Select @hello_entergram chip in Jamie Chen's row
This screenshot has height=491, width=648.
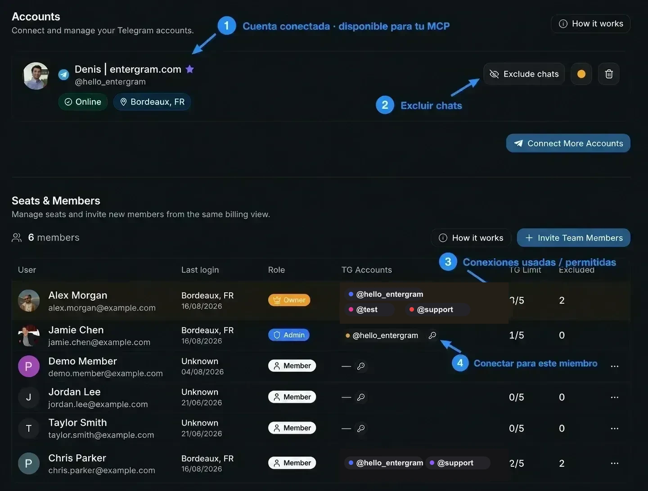pyautogui.click(x=382, y=335)
